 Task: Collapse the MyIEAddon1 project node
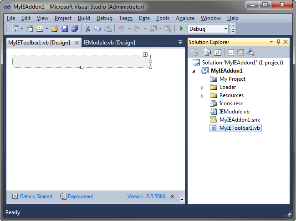194,71
